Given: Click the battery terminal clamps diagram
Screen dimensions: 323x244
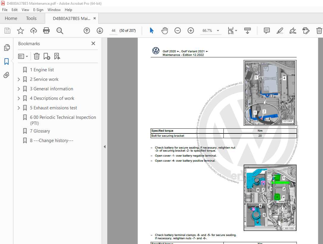Looking at the screenshot, I should point(270,198).
